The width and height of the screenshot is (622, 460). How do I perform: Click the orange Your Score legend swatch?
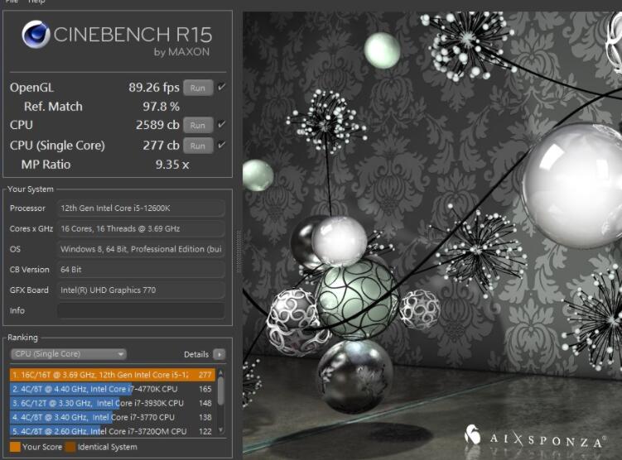[15, 447]
